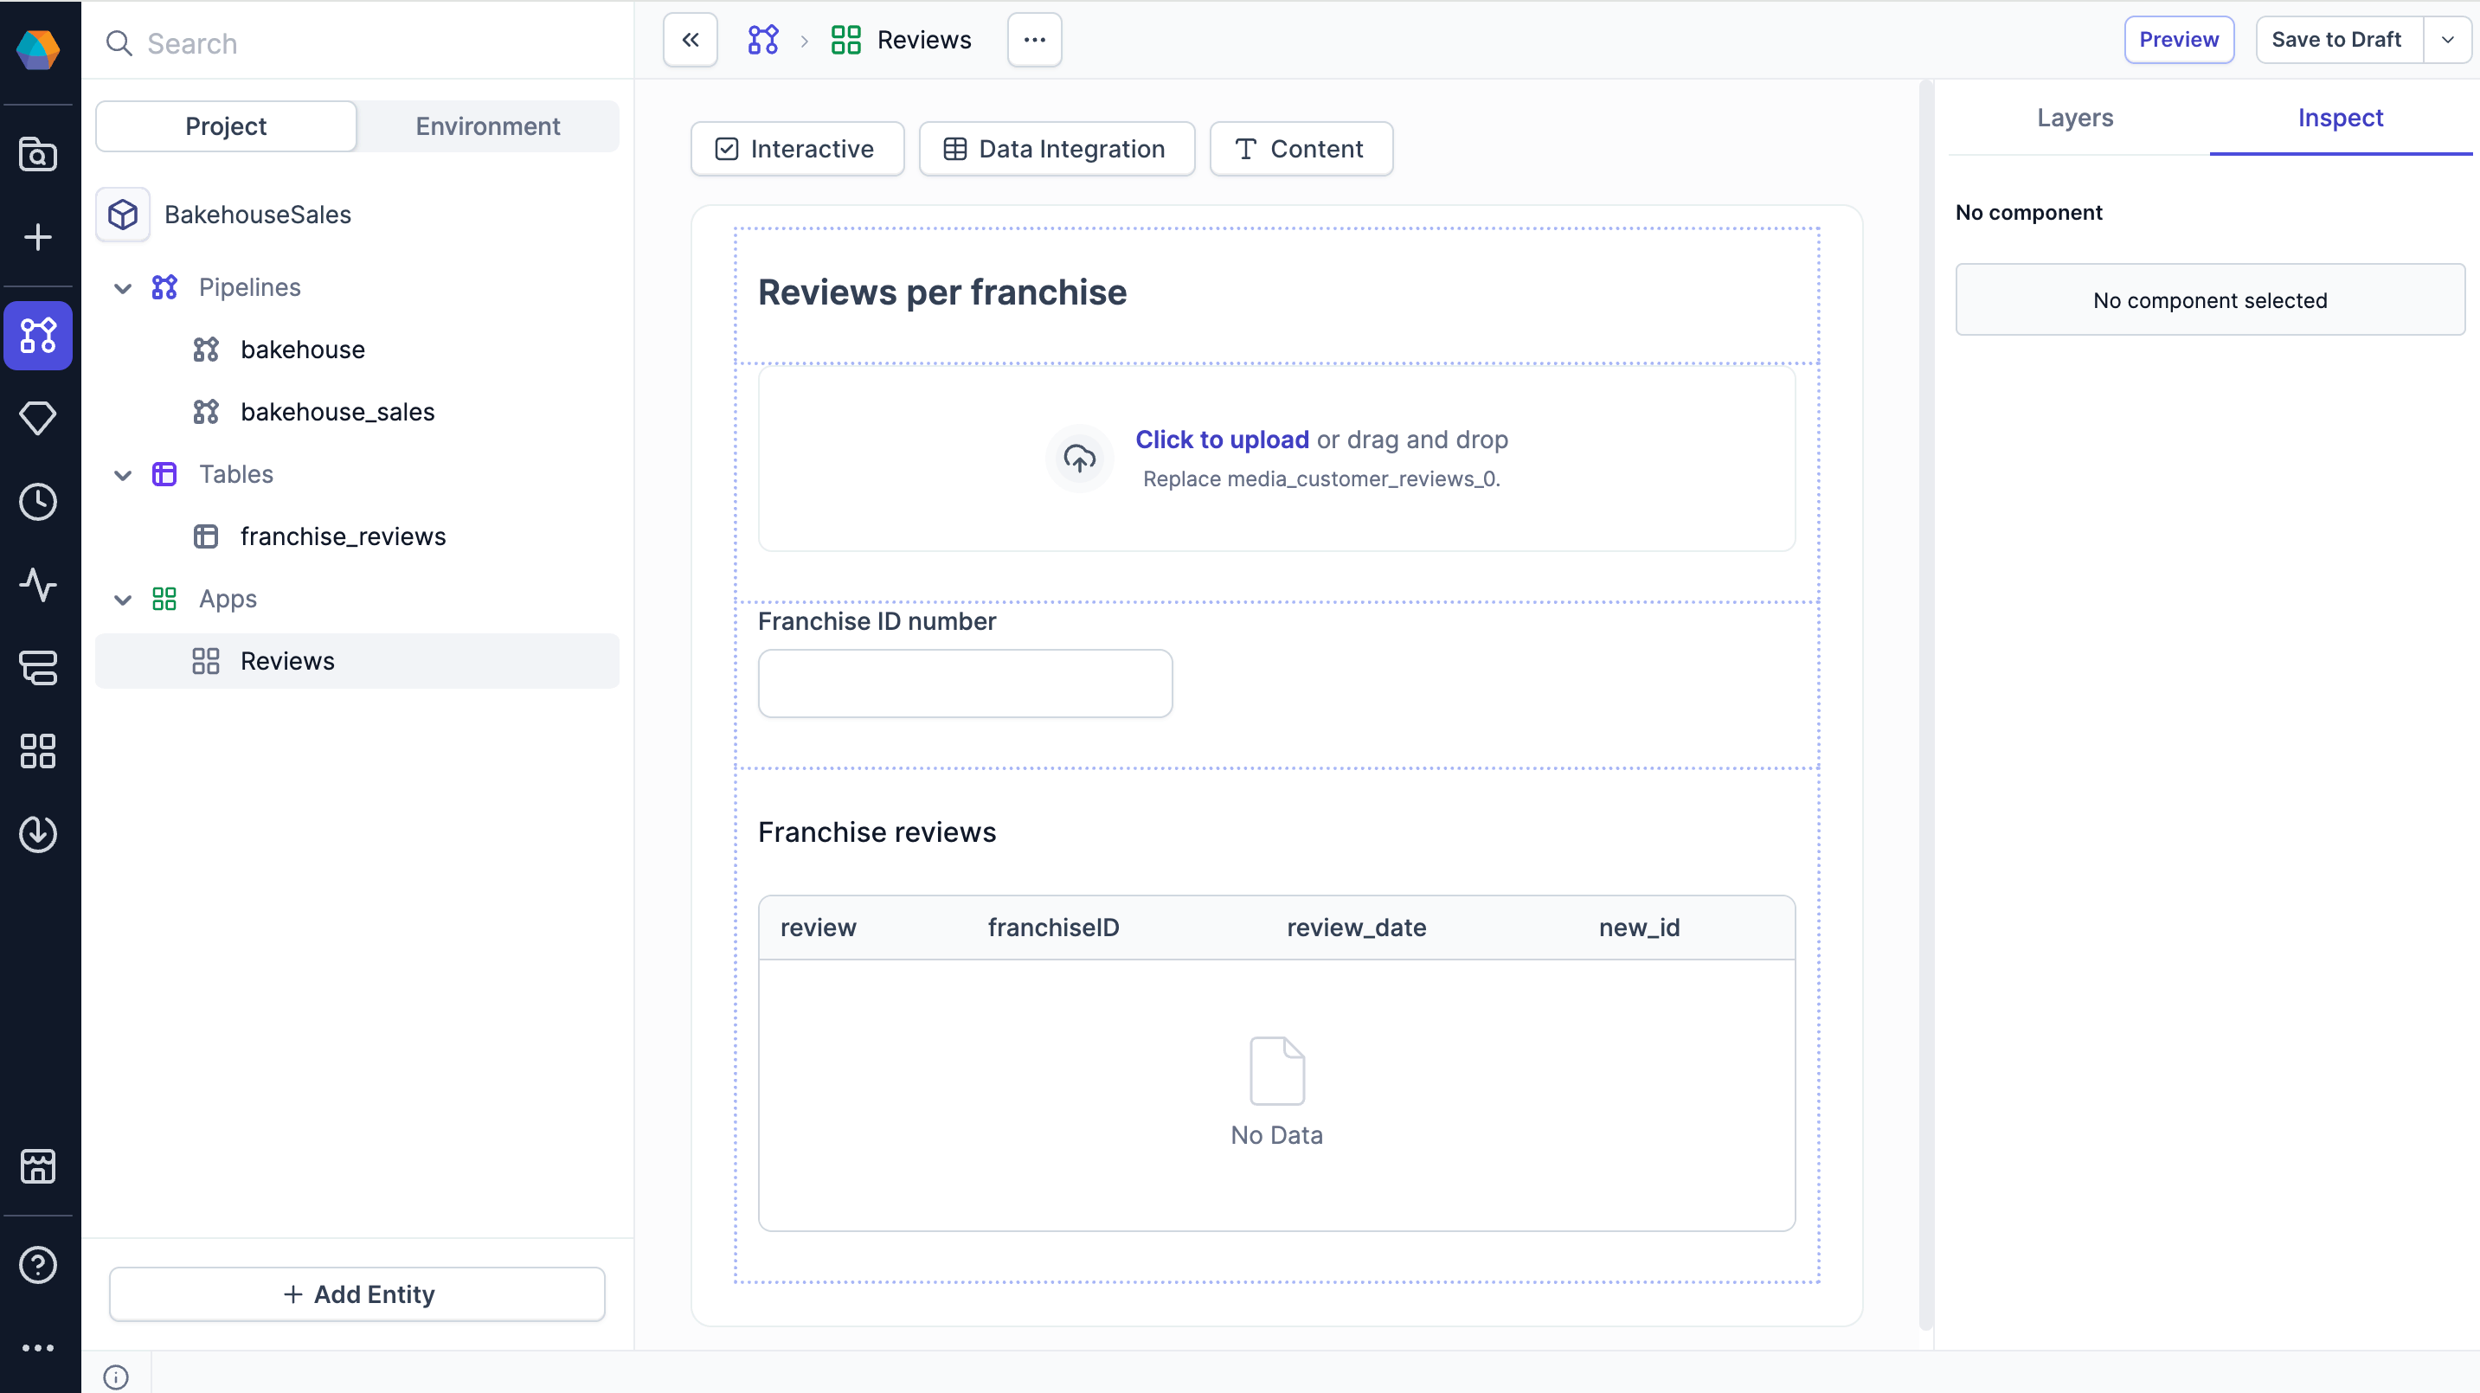The image size is (2480, 1393).
Task: Open the download circle sidebar icon
Action: coord(39,834)
